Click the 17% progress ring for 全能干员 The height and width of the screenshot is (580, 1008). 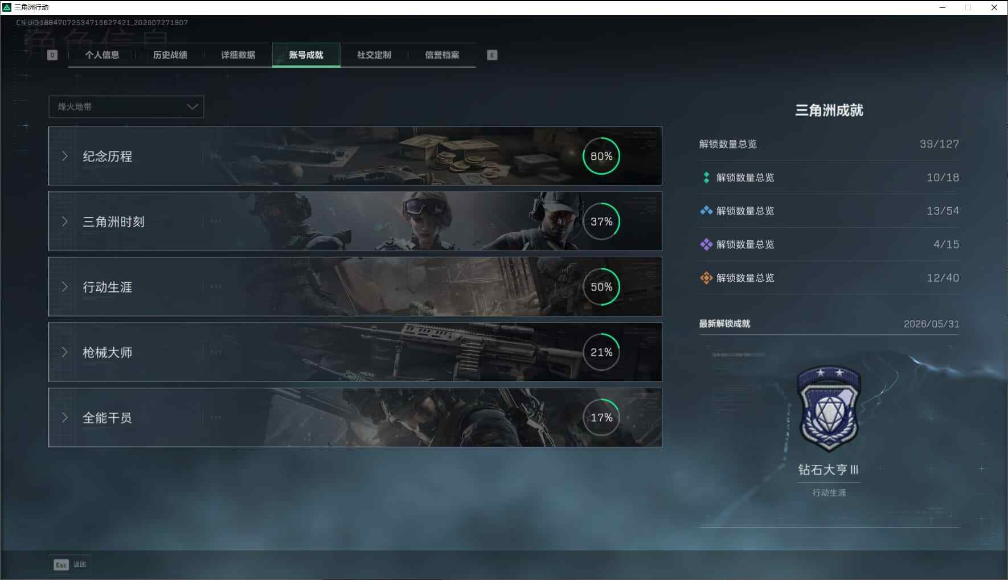pyautogui.click(x=601, y=418)
